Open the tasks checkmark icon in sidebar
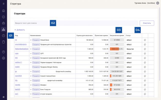The image size is (161, 100). click(x=4, y=17)
